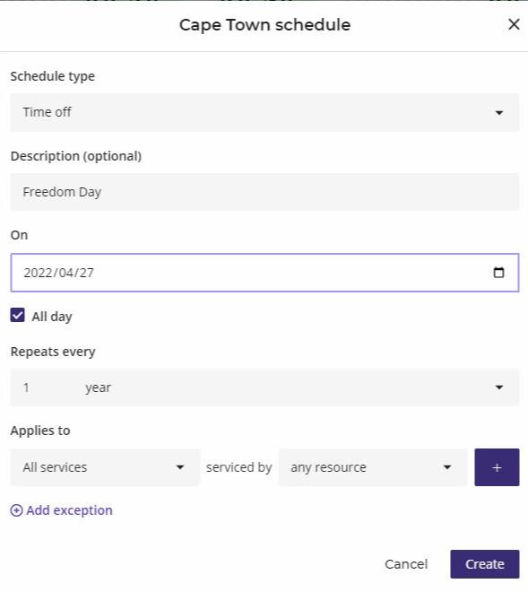Open the any resource dropdown
This screenshot has height=592, width=528.
click(373, 467)
